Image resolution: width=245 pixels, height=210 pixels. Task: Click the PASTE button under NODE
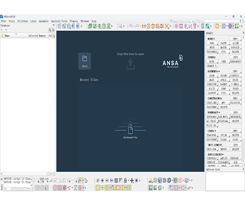tap(223, 43)
